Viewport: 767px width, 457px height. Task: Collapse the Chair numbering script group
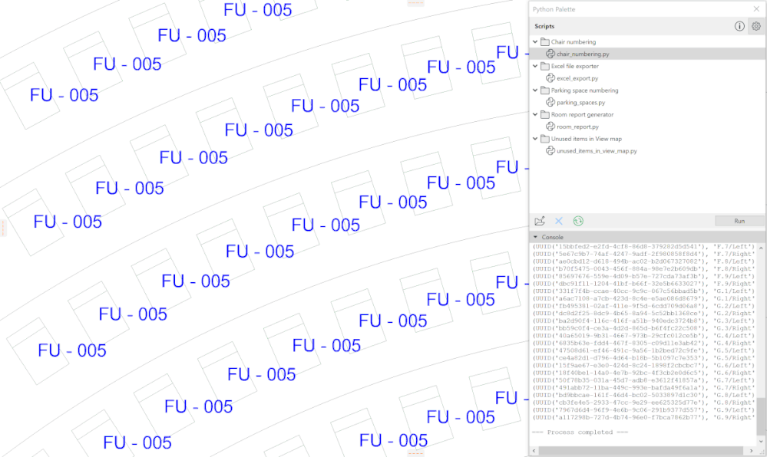(x=534, y=41)
